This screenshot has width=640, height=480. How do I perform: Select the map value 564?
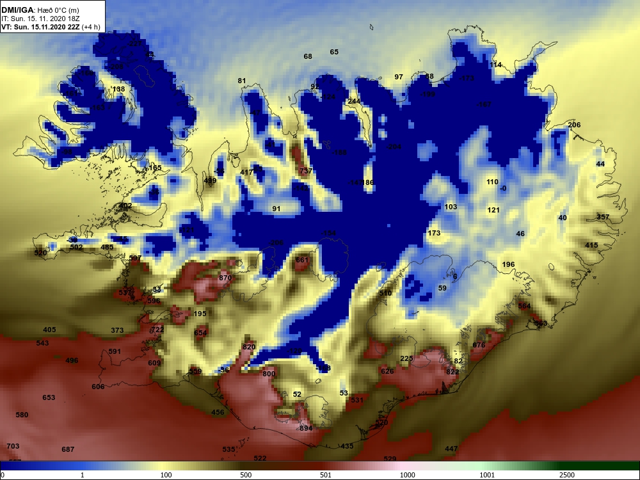pos(524,306)
